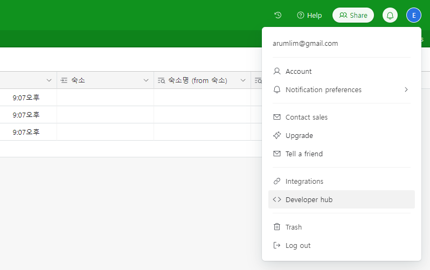Select Contact sales
The image size is (430, 270).
pyautogui.click(x=342, y=117)
